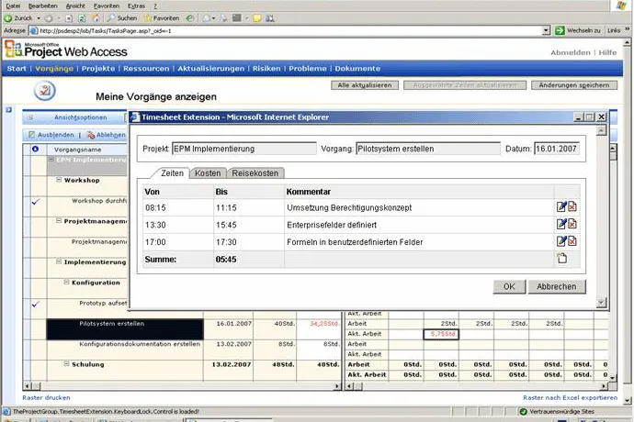Viewport: 634px width, 422px height.
Task: Click the Projekt field EPM Implementierung
Action: tap(244, 149)
